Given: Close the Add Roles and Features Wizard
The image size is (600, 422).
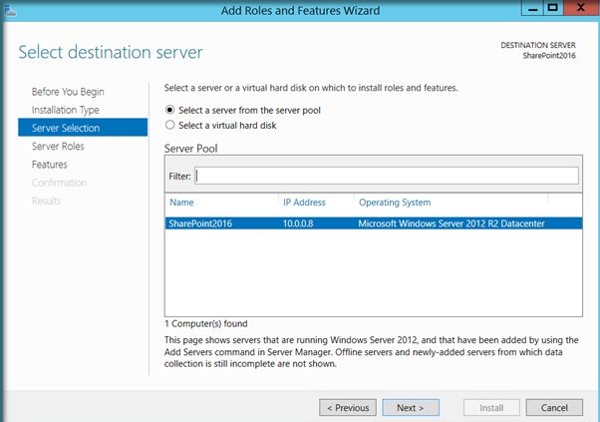Looking at the screenshot, I should [580, 9].
